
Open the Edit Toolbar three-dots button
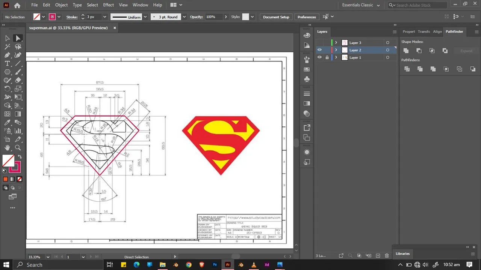point(12,208)
